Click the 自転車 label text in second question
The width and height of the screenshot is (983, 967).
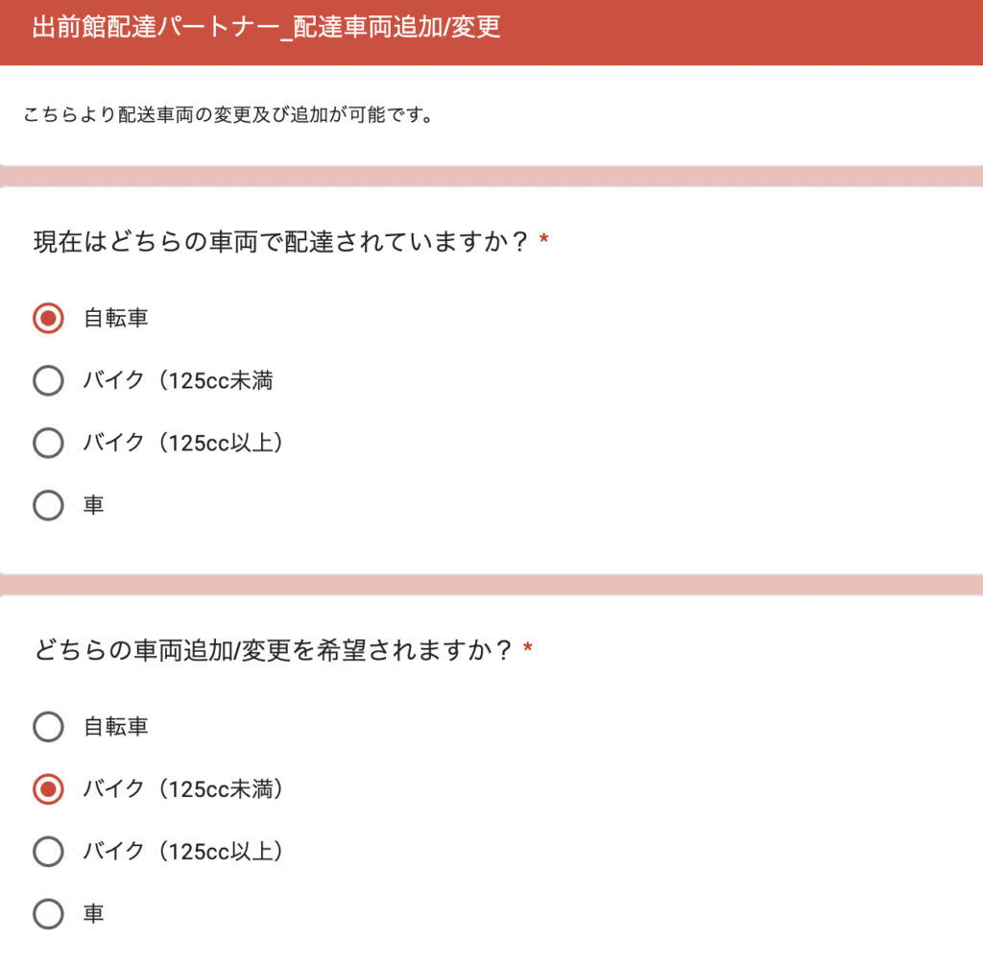[116, 727]
